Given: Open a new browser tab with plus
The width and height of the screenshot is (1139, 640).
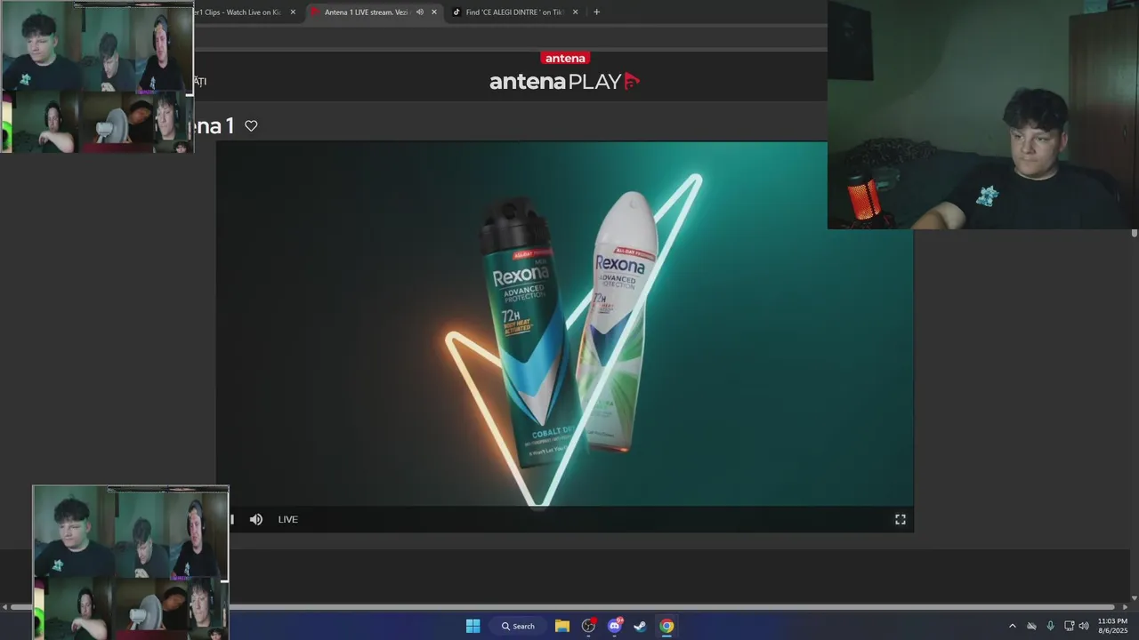Looking at the screenshot, I should (x=596, y=12).
